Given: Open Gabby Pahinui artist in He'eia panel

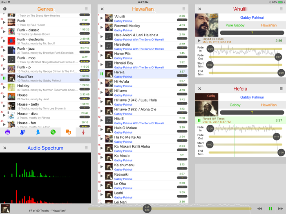Looking at the screenshot, I should click(x=252, y=97).
